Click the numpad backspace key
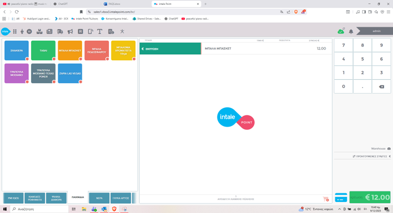The image size is (393, 213). coord(381,87)
